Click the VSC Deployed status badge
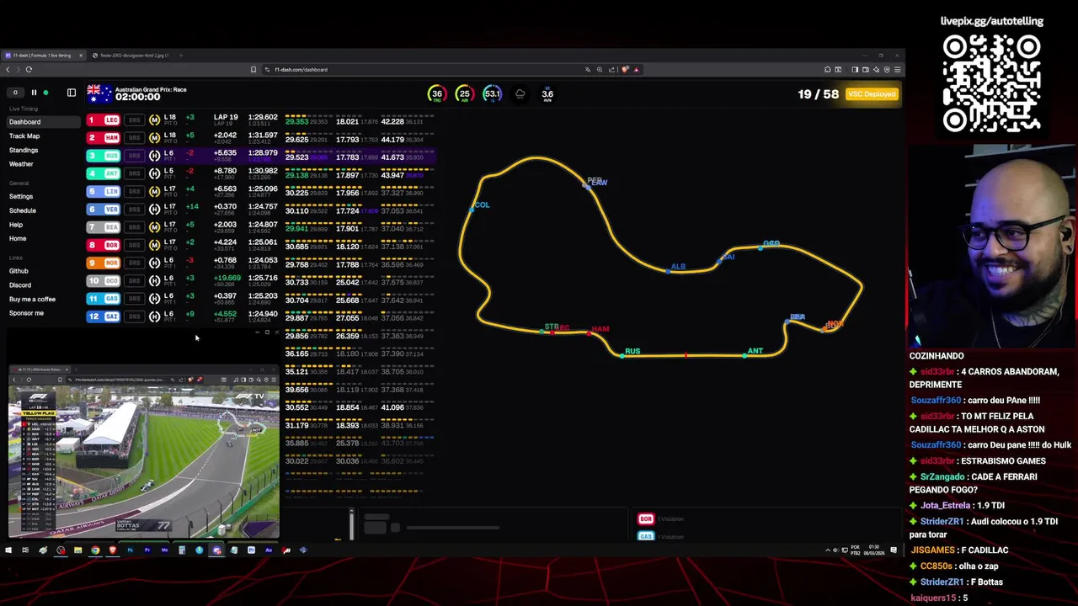 click(873, 94)
